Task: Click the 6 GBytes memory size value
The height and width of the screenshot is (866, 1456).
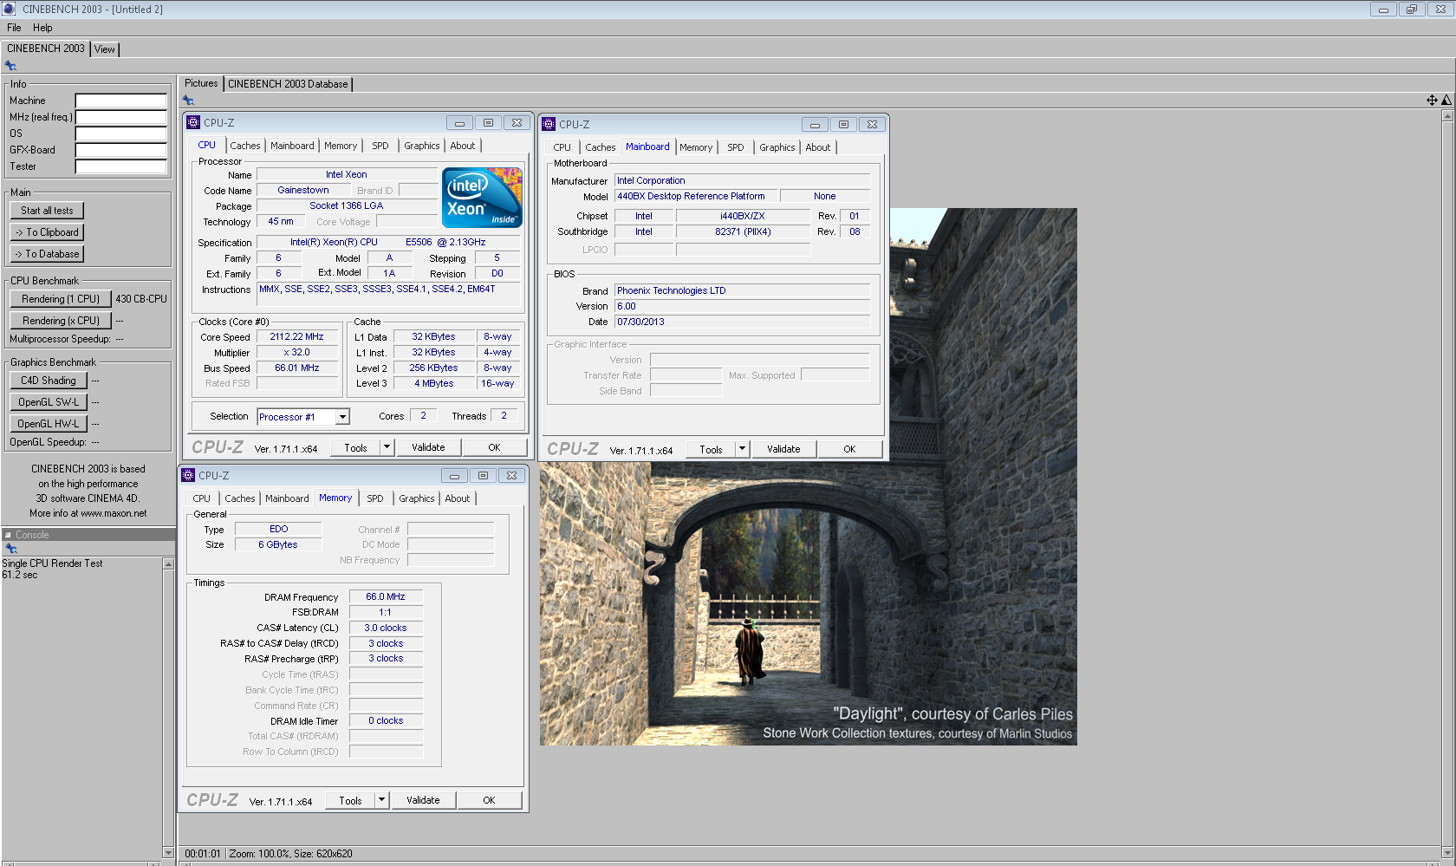Action: pos(278,544)
